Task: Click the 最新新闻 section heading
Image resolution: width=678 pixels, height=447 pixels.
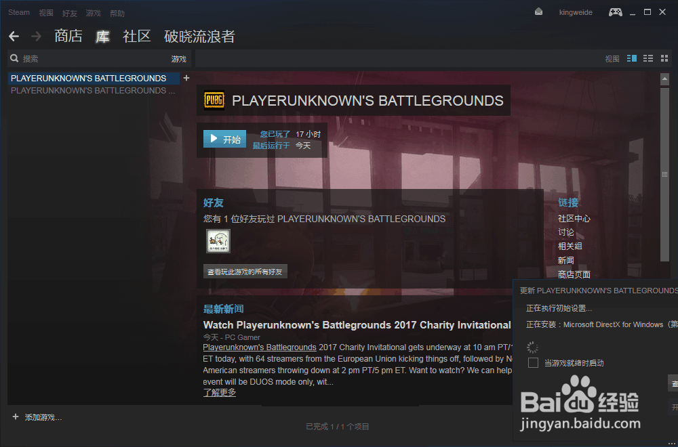Action: [224, 310]
